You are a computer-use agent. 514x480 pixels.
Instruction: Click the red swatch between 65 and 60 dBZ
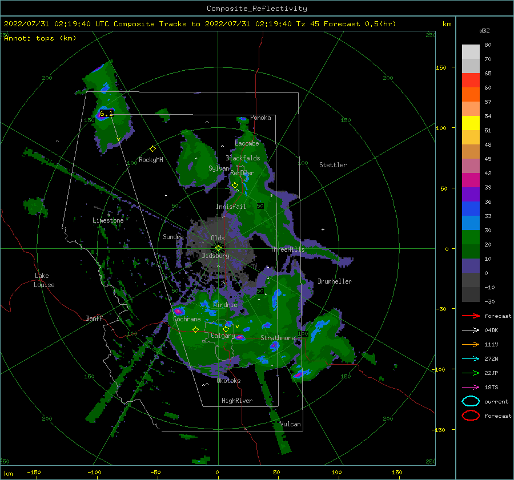click(x=471, y=80)
